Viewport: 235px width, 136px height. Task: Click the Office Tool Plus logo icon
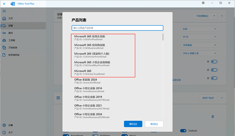click(x=13, y=4)
